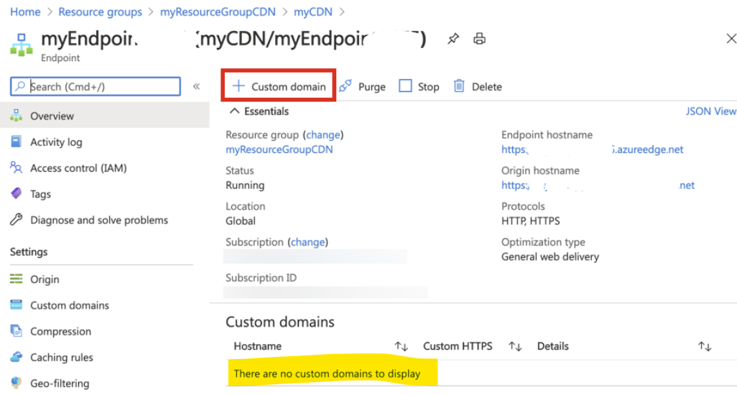737x395 pixels.
Task: Click the plus icon beside Custom domain
Action: coord(238,86)
